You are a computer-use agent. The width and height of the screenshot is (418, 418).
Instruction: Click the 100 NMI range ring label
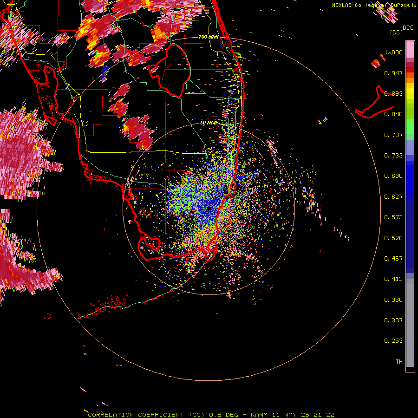(209, 37)
